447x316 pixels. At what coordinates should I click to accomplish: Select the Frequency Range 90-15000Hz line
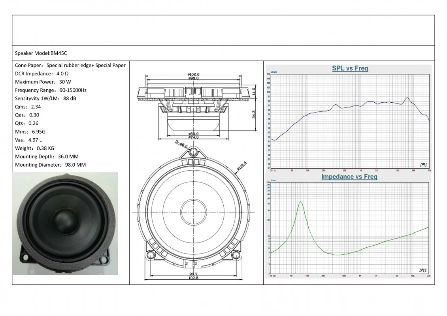51,90
